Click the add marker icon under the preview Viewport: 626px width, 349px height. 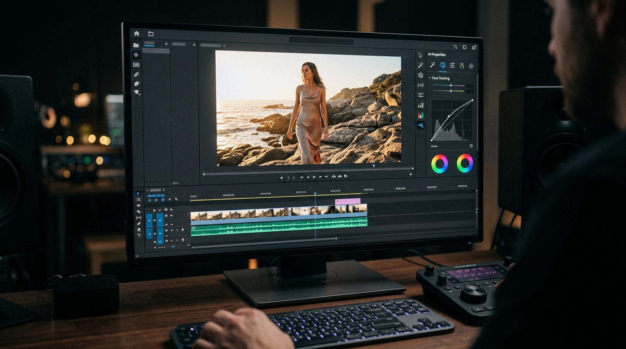pyautogui.click(x=282, y=178)
